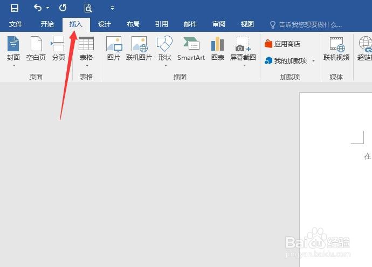Expand the 封面 cover page dropdown arrow
372x267 pixels.
pos(14,65)
